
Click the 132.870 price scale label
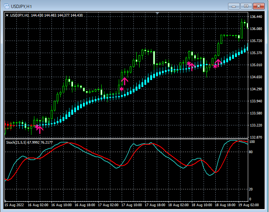click(x=256, y=137)
